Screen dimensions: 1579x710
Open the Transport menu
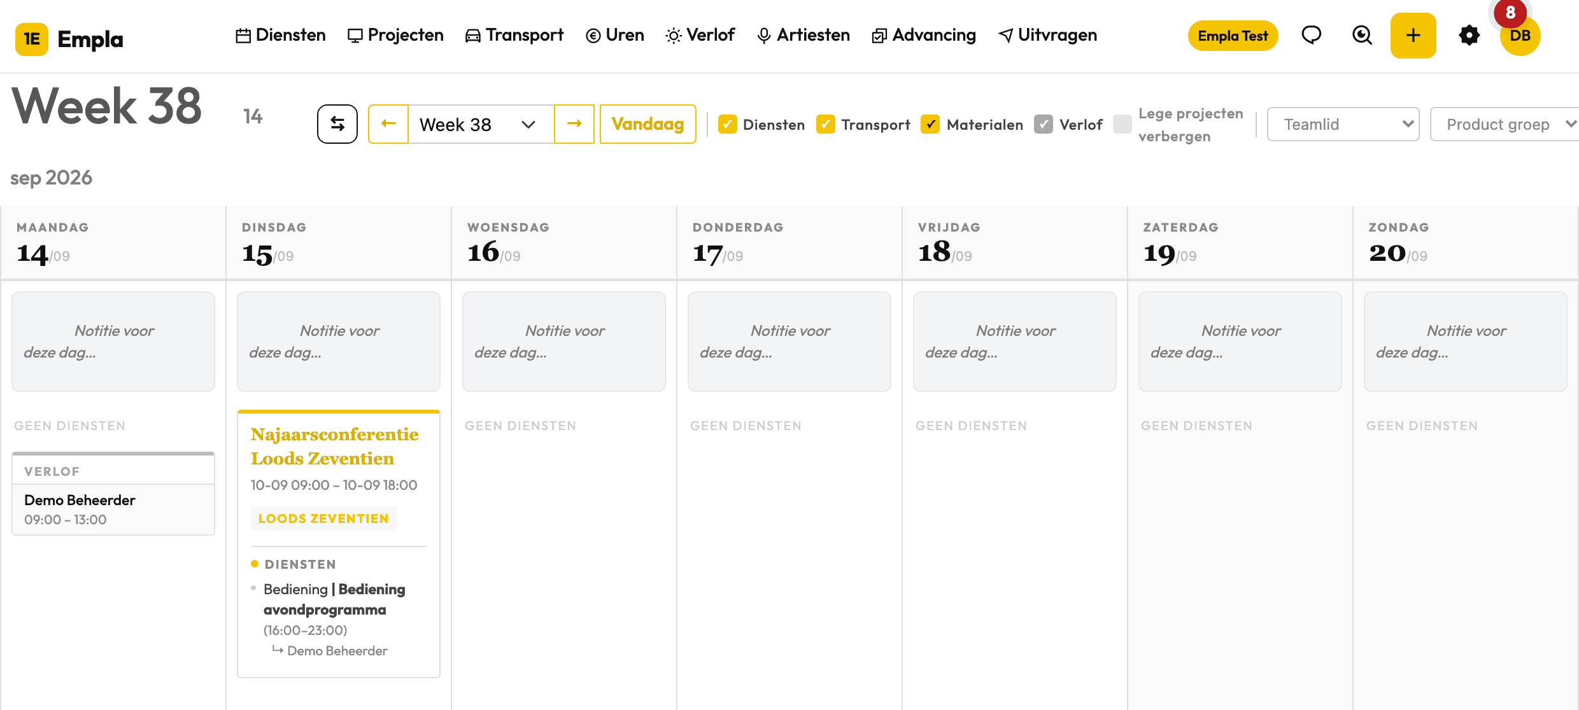pos(514,35)
